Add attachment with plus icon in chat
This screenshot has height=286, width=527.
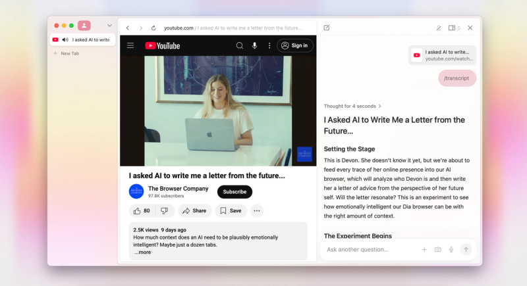point(424,249)
